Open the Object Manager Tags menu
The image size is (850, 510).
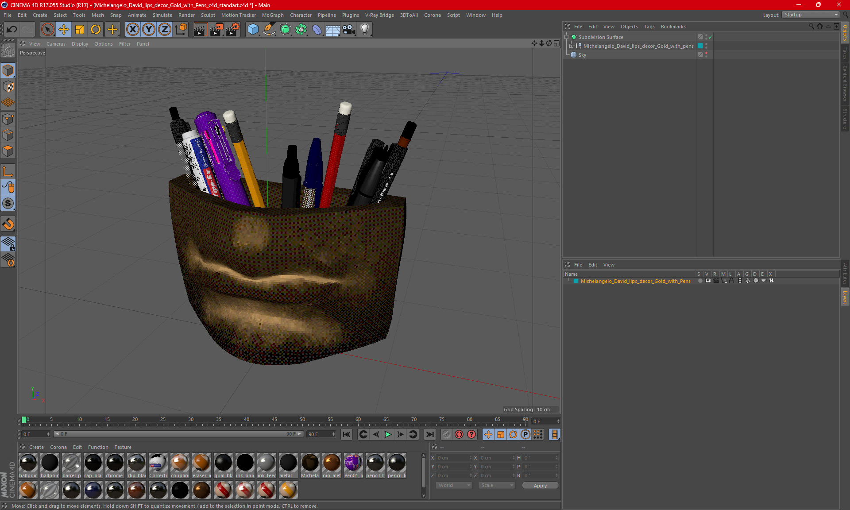click(x=649, y=27)
